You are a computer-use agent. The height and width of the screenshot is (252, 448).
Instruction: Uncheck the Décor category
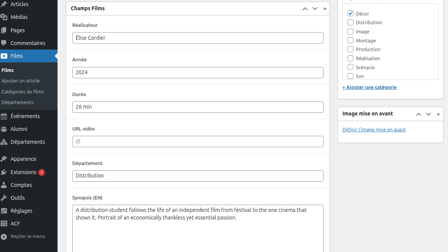[x=350, y=13]
